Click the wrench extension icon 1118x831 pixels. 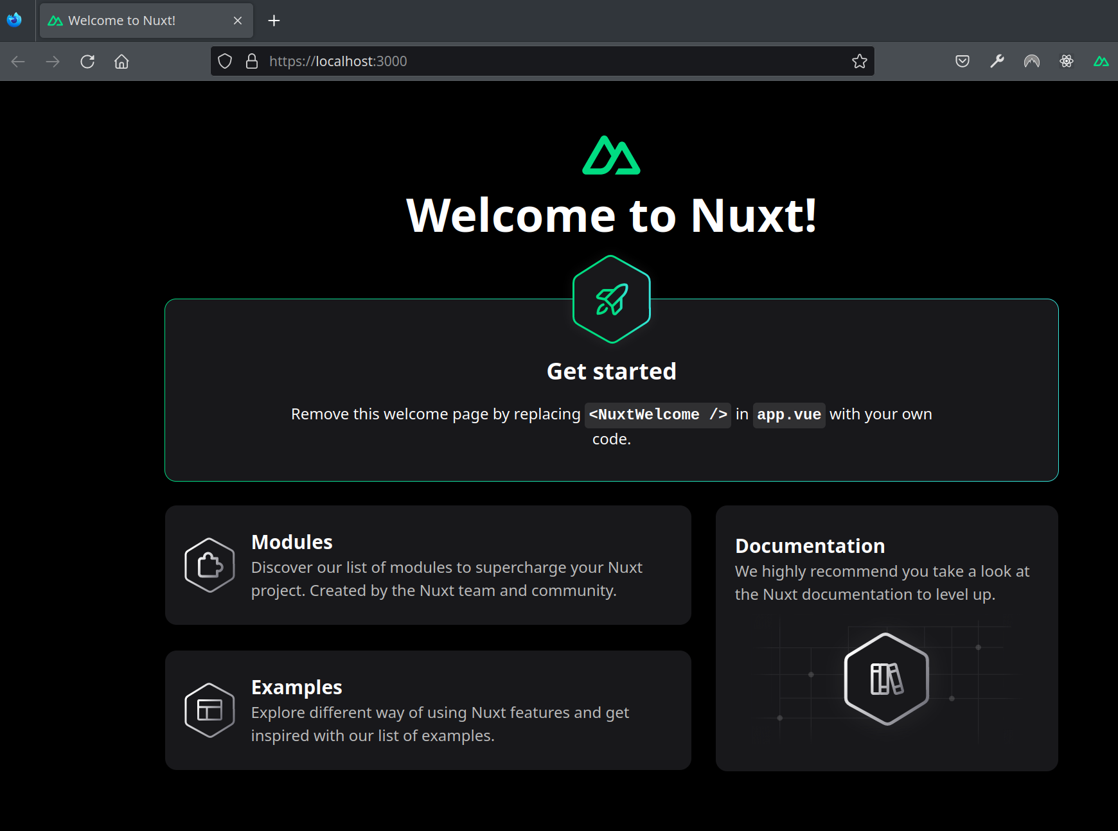click(x=997, y=61)
